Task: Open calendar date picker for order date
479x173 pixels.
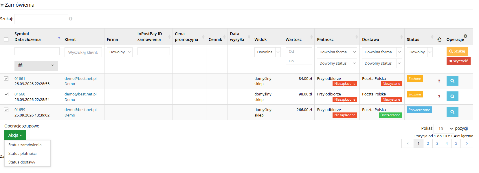Action: click(x=36, y=65)
